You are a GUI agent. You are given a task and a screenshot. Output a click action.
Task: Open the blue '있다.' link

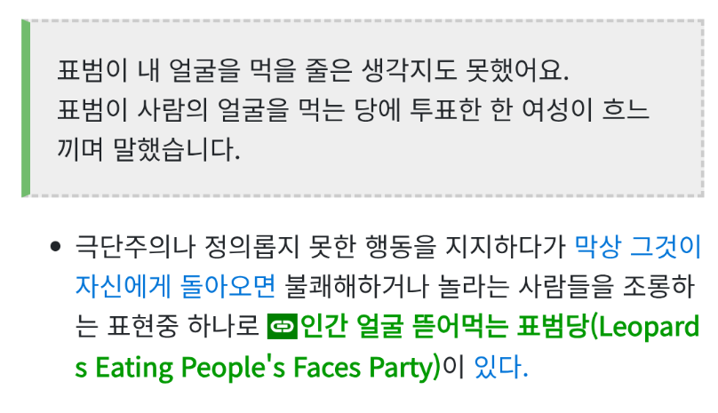(x=501, y=367)
